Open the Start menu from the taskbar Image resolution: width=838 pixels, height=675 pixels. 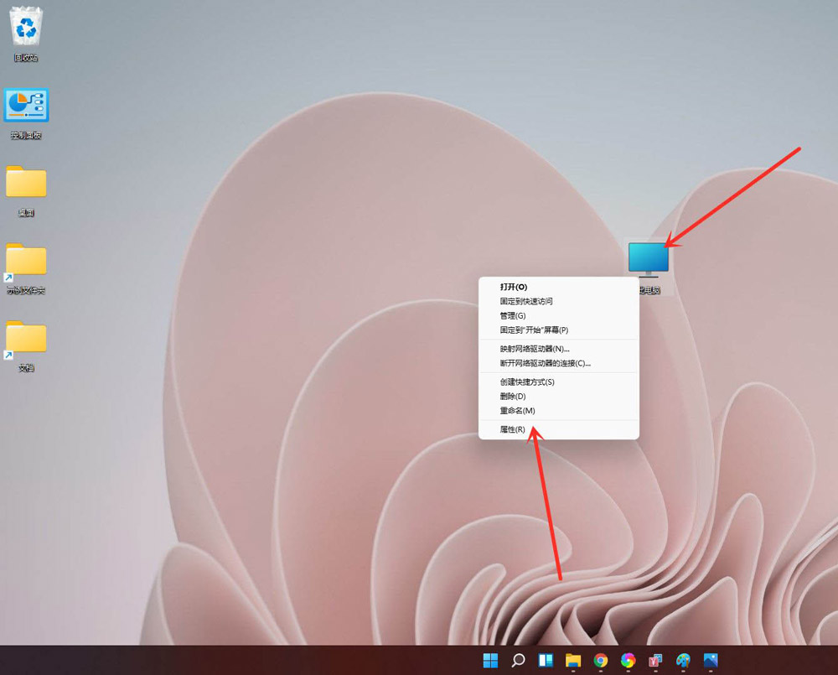tap(491, 662)
